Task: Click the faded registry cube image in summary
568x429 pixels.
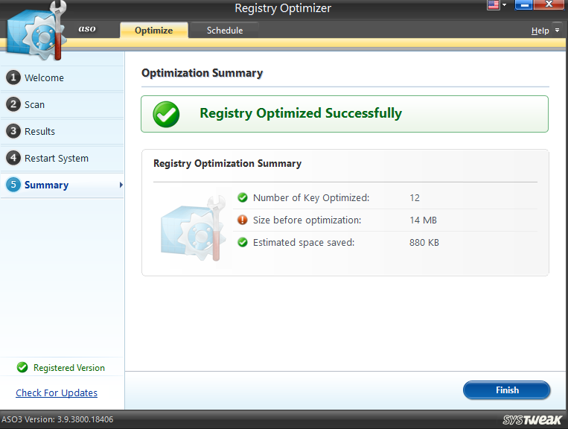Action: pyautogui.click(x=194, y=228)
